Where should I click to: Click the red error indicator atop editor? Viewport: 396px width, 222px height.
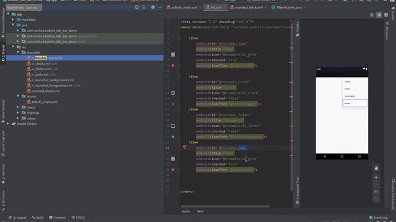click(291, 21)
